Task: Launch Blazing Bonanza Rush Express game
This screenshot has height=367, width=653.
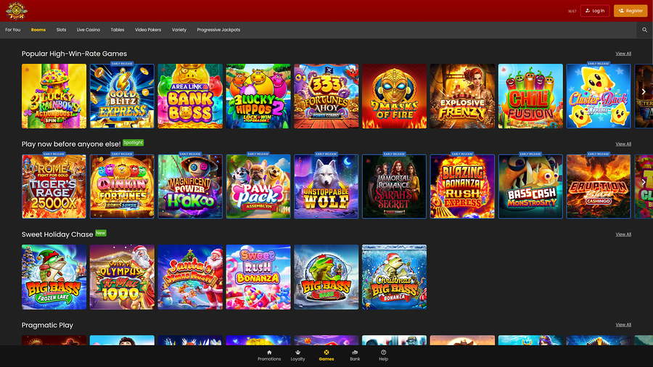Action: [462, 186]
